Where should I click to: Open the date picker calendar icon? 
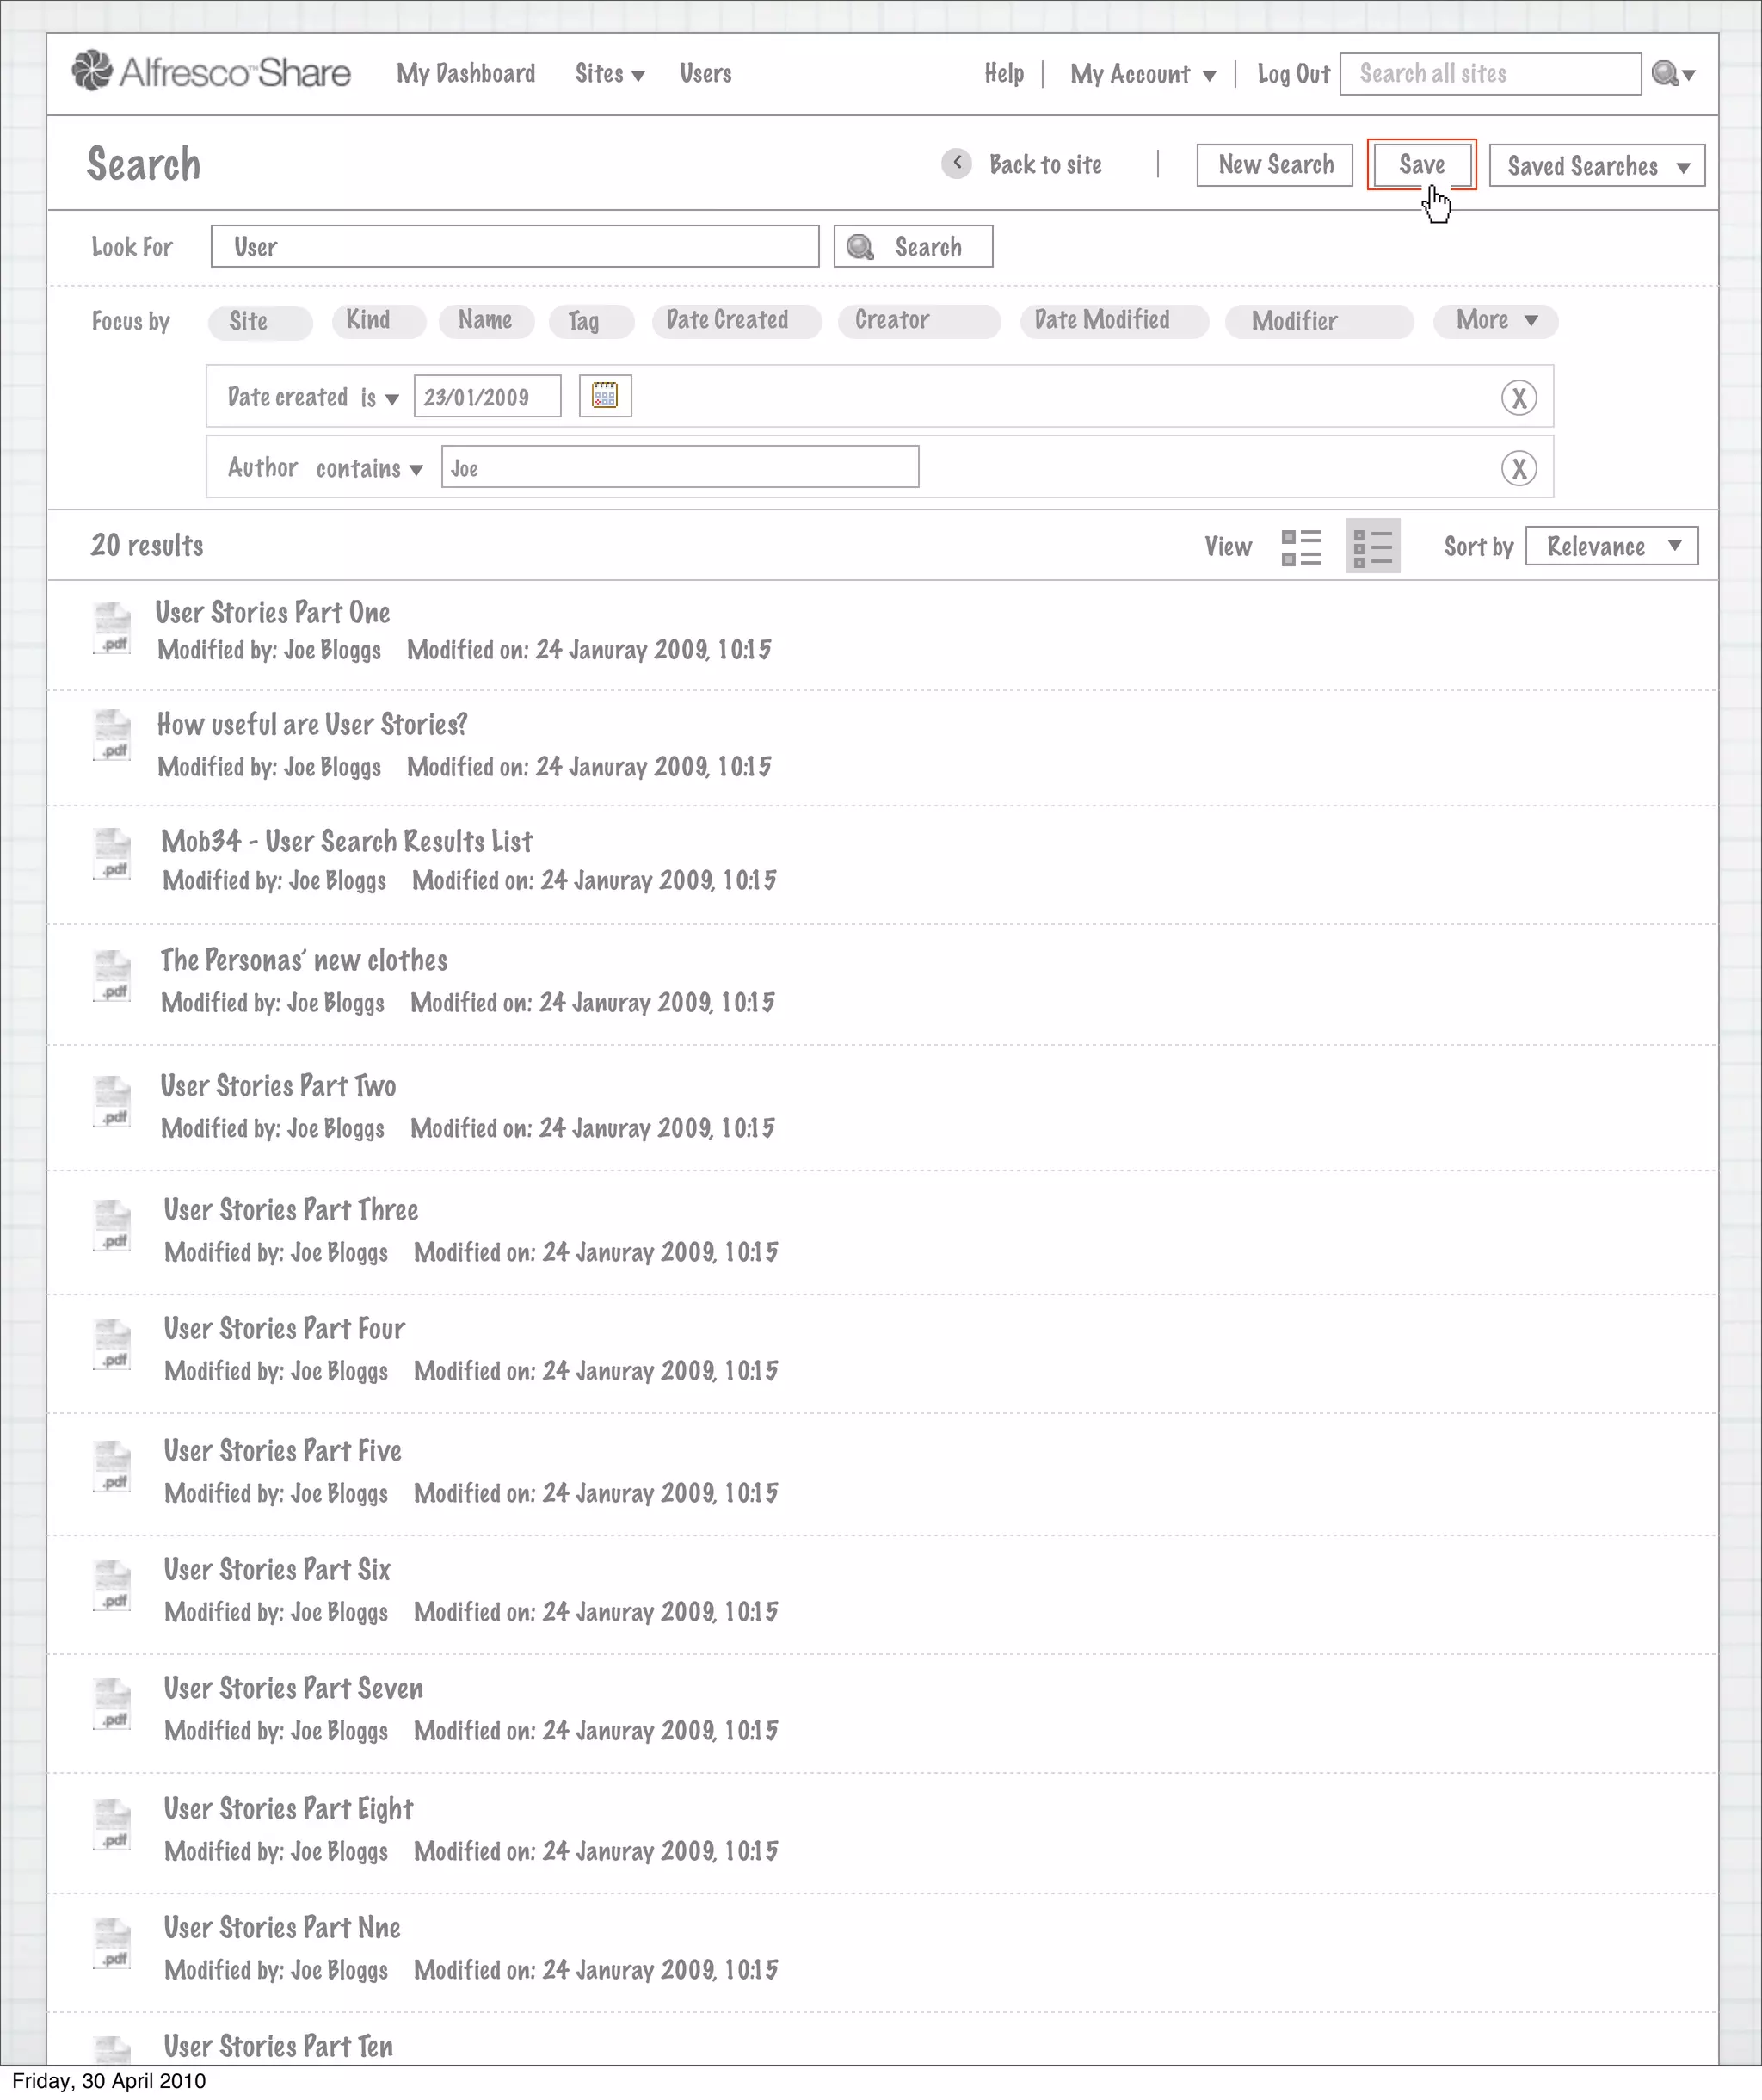605,396
